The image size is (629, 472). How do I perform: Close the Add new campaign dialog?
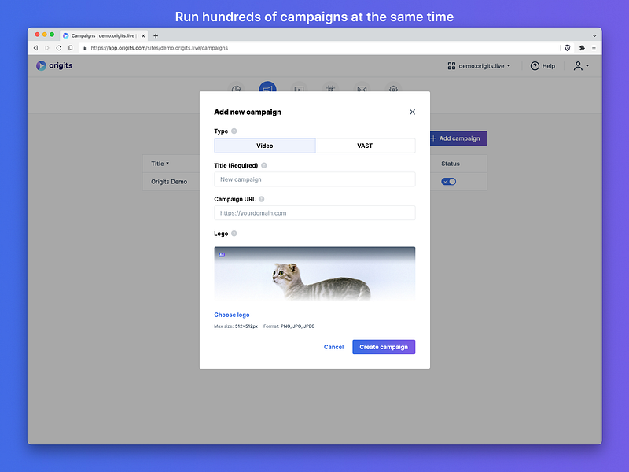(412, 112)
